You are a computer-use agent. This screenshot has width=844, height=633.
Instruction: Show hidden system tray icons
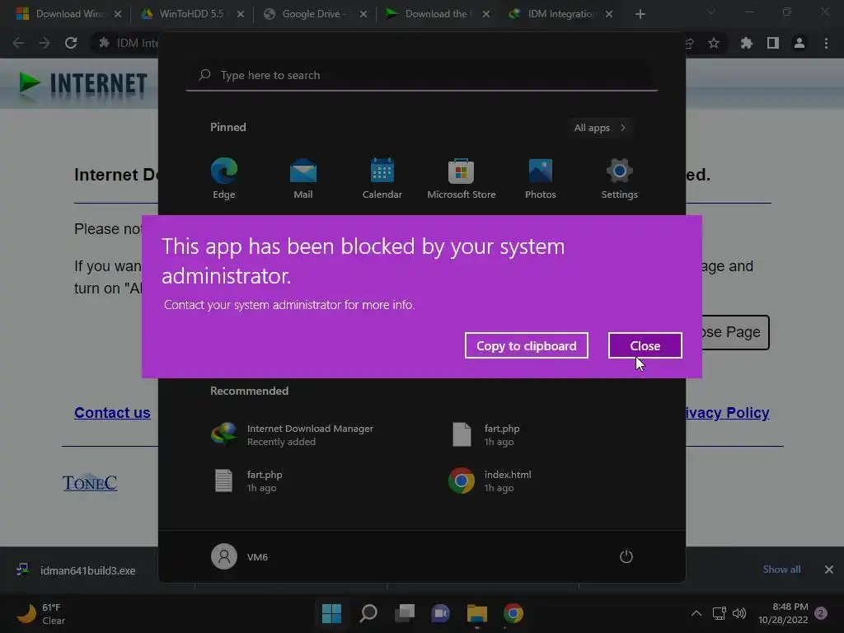tap(696, 613)
